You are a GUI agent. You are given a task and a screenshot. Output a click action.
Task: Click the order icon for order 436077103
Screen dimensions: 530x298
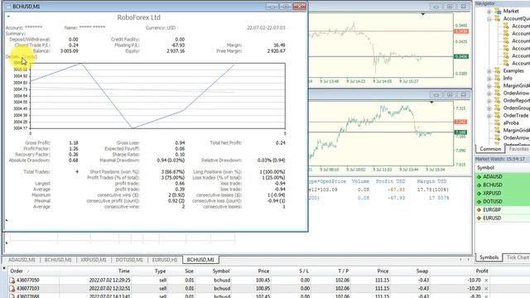coord(12,289)
